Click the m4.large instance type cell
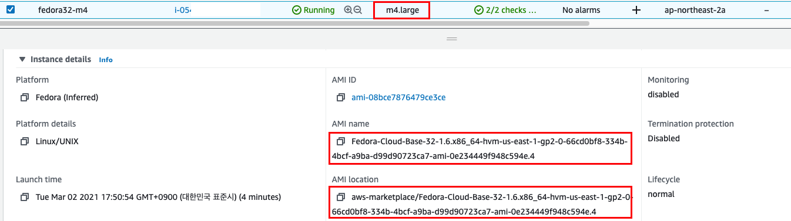Viewport: 791px width, 221px height. [403, 10]
